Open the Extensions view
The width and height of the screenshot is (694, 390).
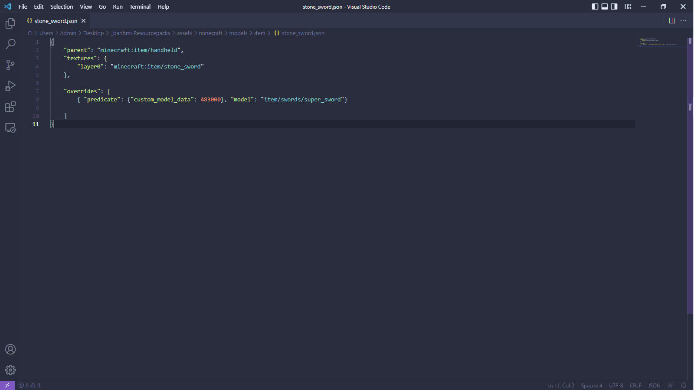10,107
